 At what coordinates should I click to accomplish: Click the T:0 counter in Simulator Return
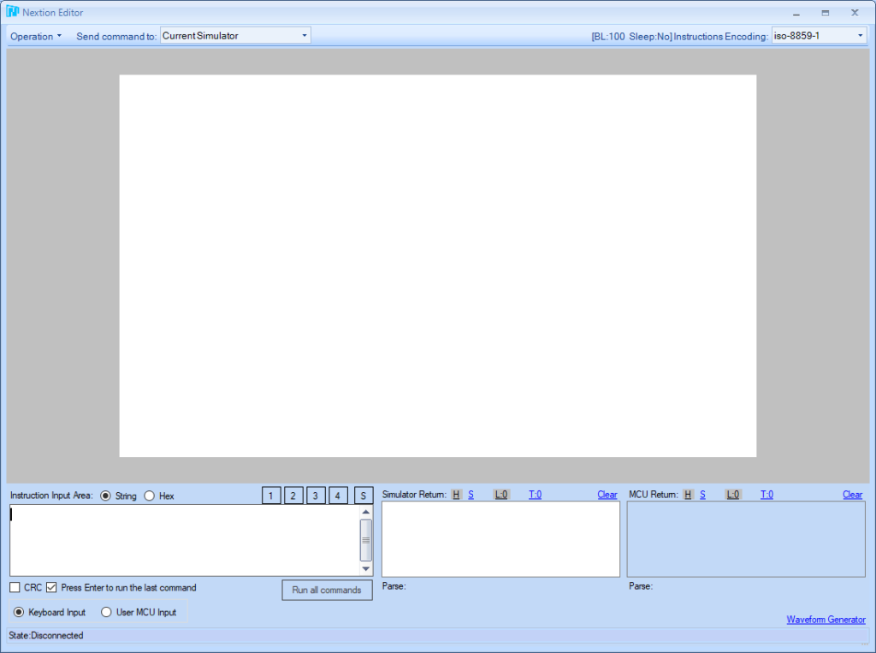(x=535, y=495)
